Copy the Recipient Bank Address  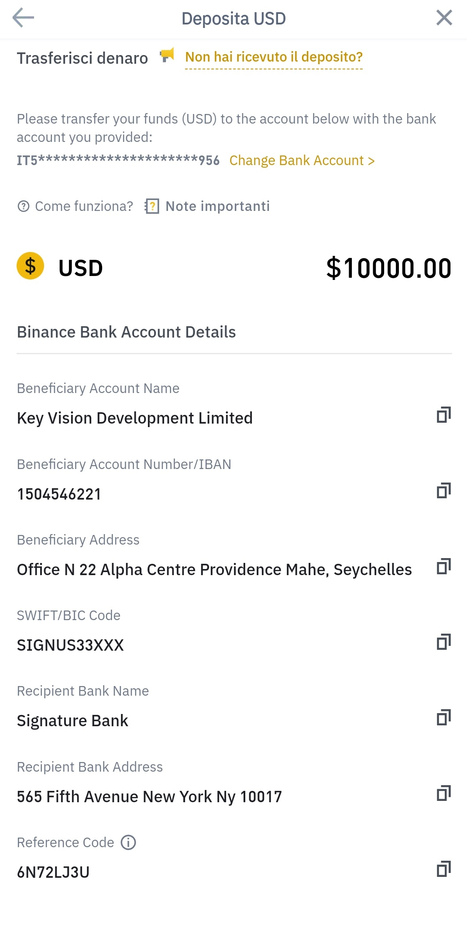(443, 793)
